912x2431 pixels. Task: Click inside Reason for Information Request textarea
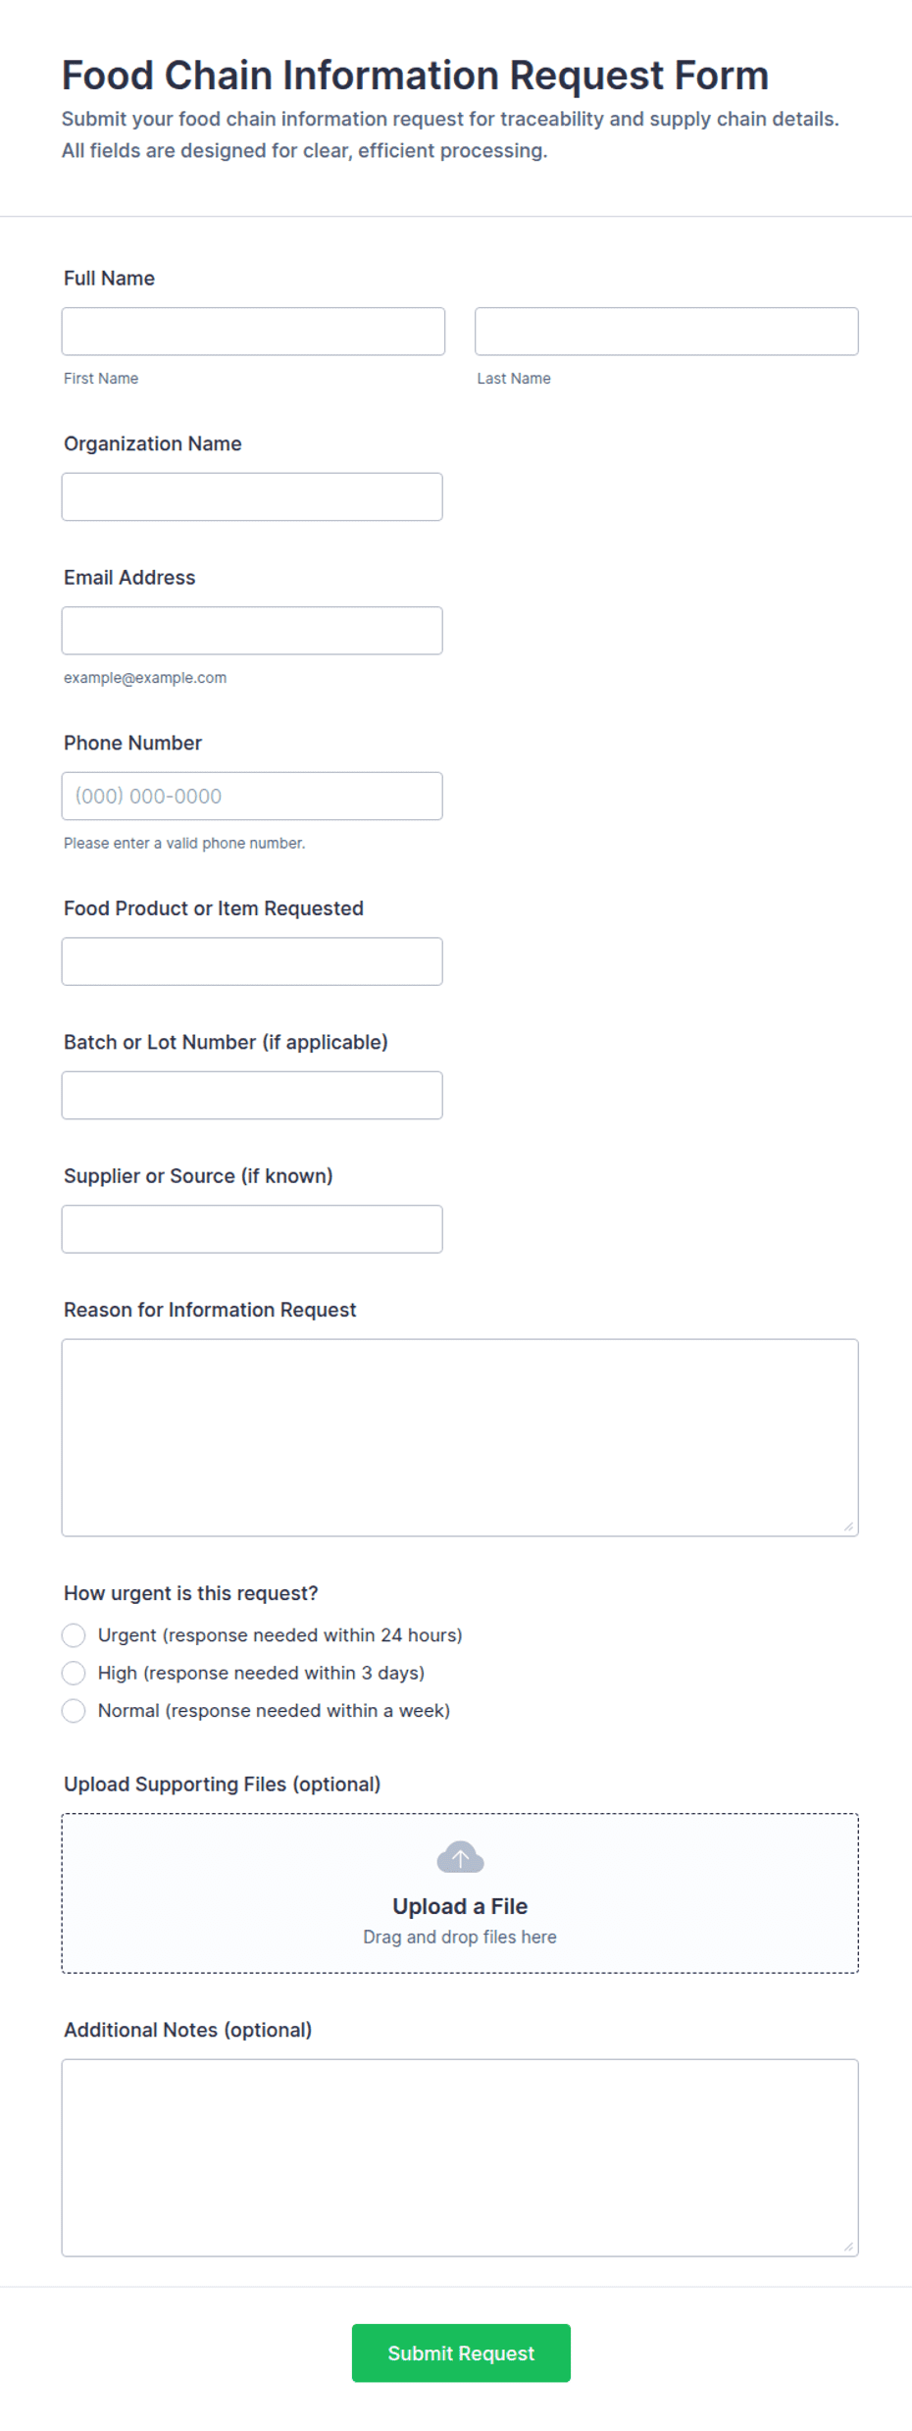pos(460,1437)
